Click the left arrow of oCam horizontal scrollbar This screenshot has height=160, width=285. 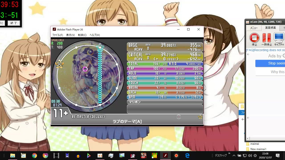click(x=247, y=139)
